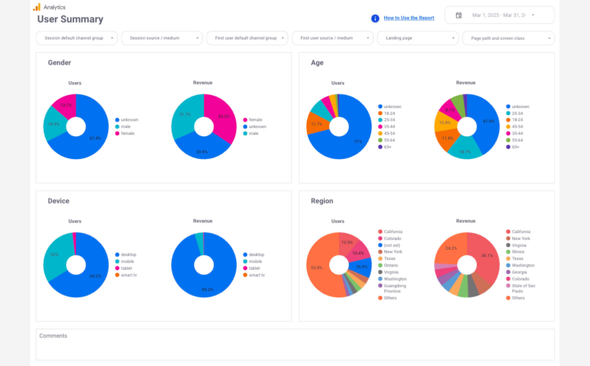Open the How to Use the Report link
Viewport: 590px width, 366px height.
[x=409, y=18]
